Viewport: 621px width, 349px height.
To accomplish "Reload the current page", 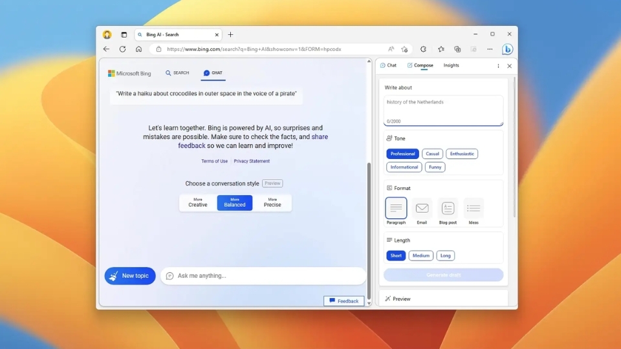I will (x=122, y=49).
